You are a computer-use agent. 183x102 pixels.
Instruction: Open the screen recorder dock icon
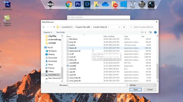(x=87, y=4)
